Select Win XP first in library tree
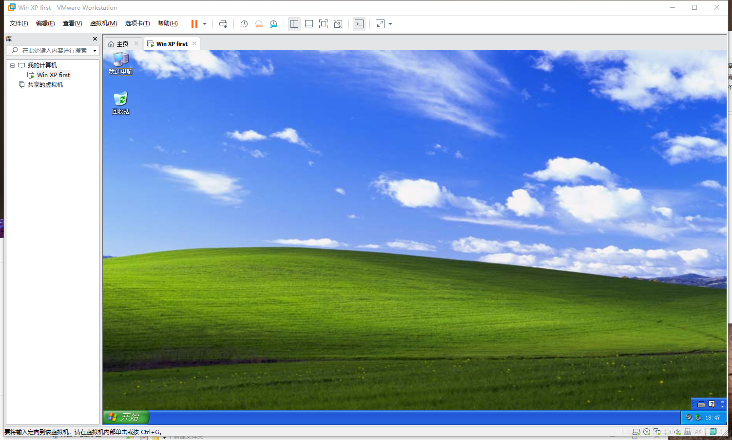 click(53, 75)
